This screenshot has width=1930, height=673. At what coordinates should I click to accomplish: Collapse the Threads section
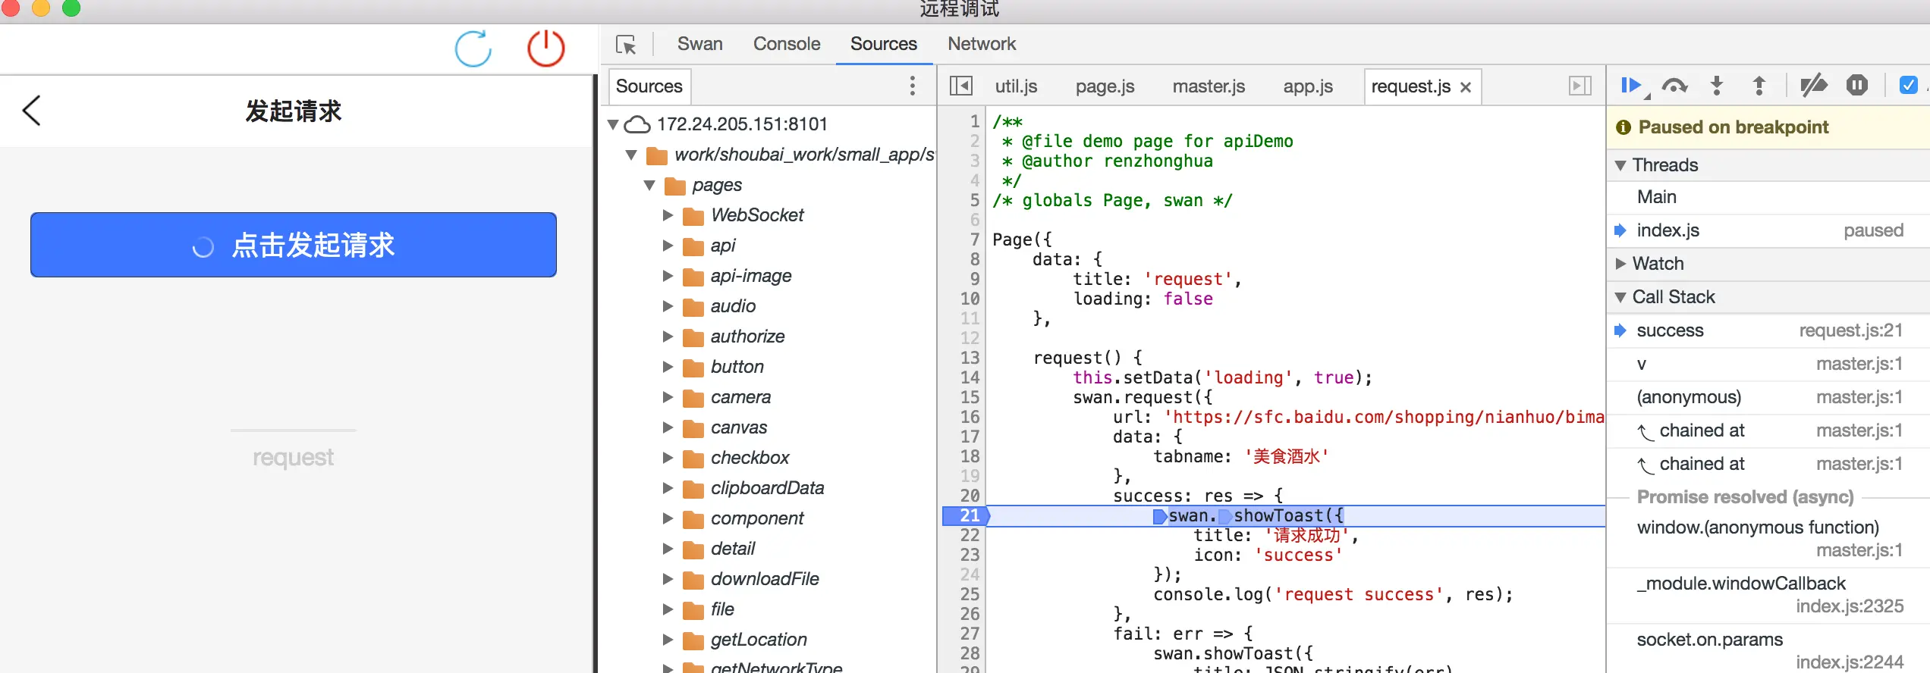tap(1620, 165)
